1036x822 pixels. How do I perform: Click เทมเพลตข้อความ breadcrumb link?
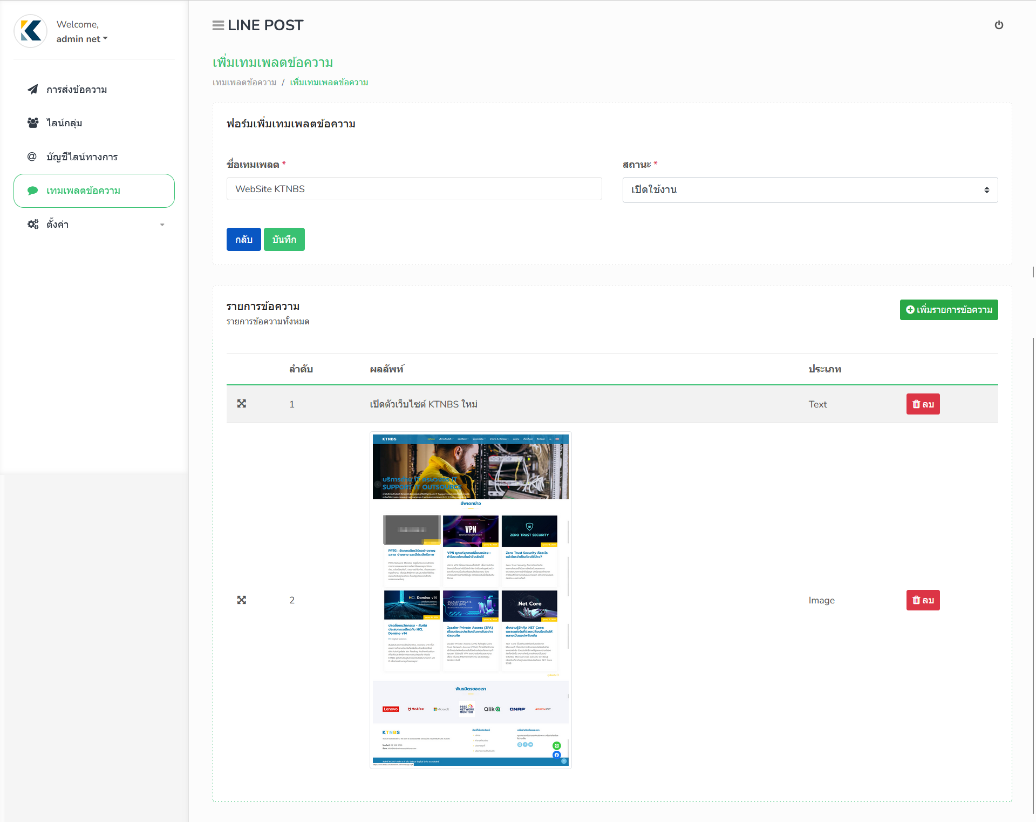pyautogui.click(x=244, y=83)
